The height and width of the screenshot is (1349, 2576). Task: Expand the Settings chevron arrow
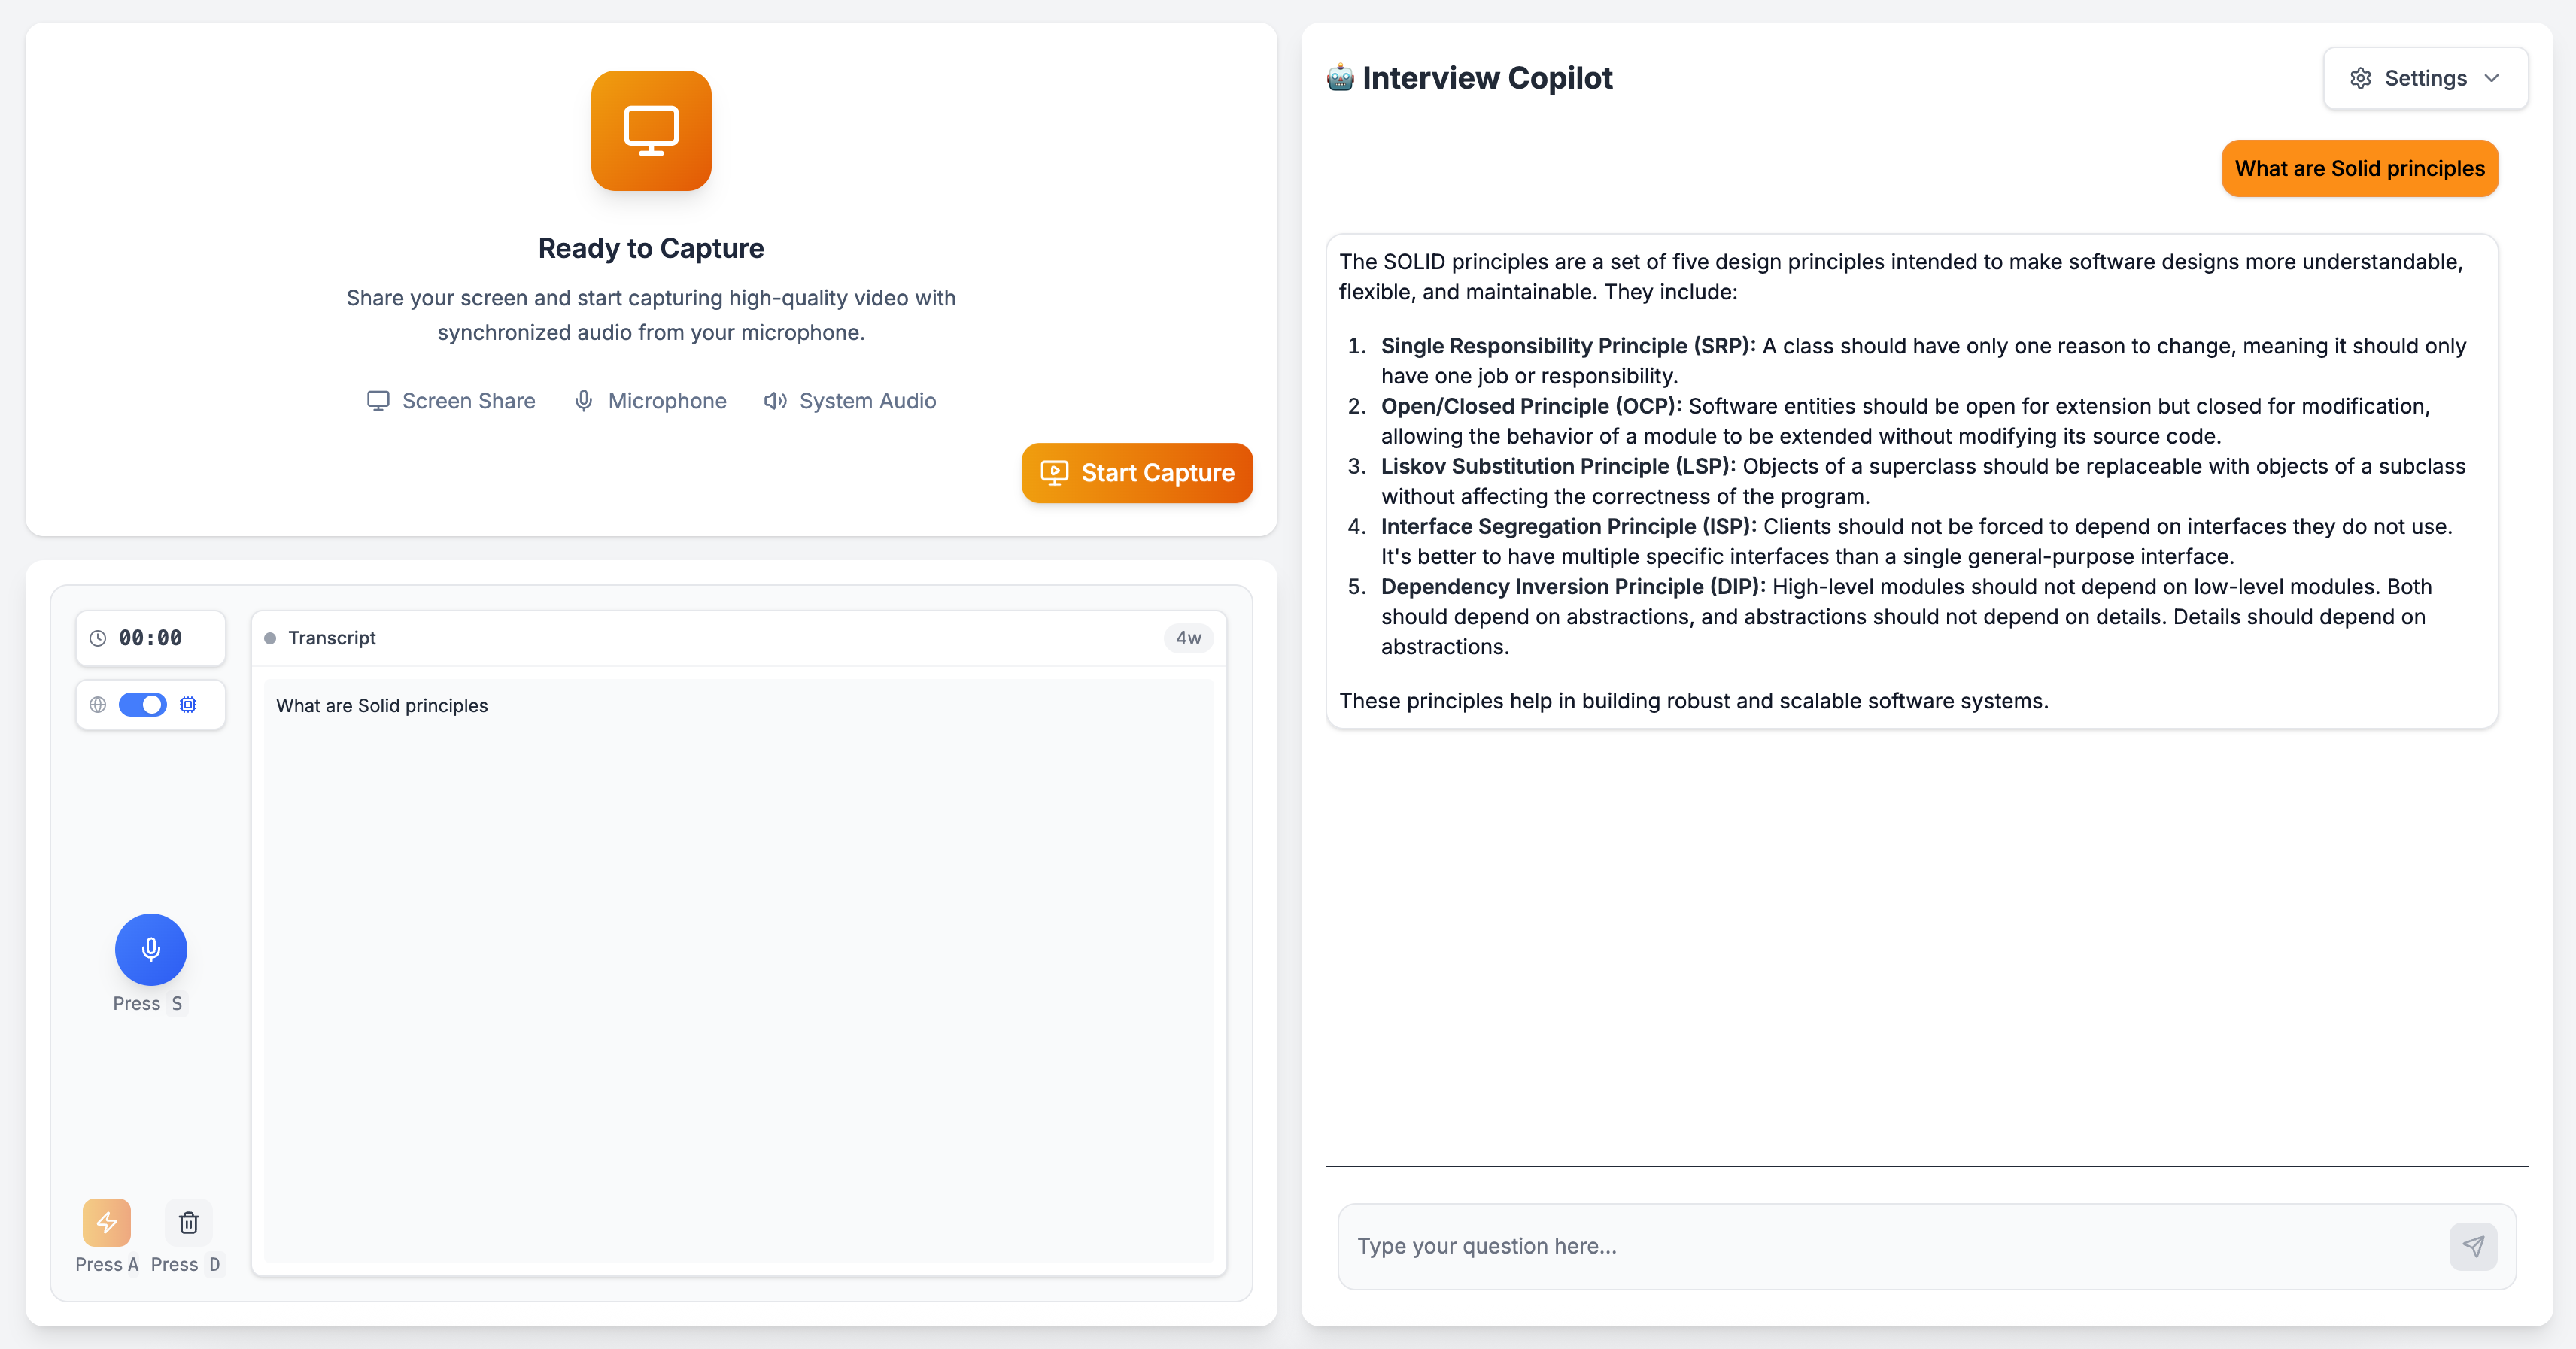coord(2492,78)
